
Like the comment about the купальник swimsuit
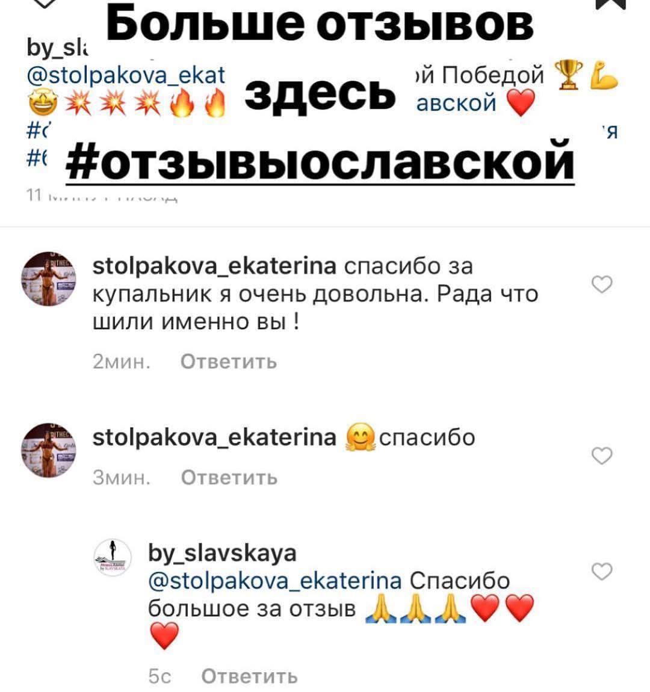pyautogui.click(x=602, y=285)
